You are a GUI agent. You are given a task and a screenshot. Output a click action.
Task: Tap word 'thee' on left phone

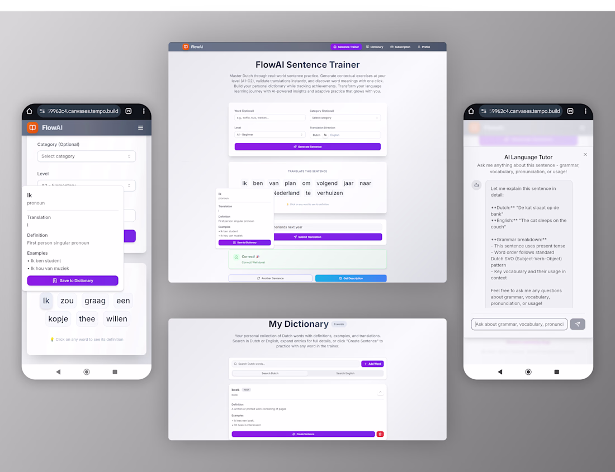coord(87,319)
